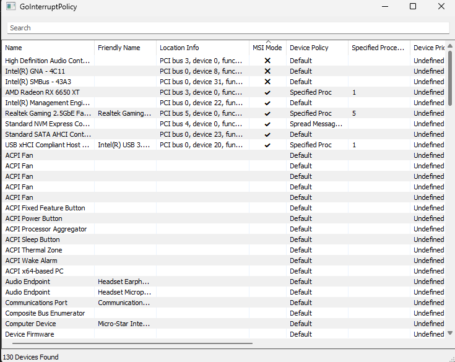Select the Realtek Gaming 2.5GbE name cell

[x=48, y=113]
